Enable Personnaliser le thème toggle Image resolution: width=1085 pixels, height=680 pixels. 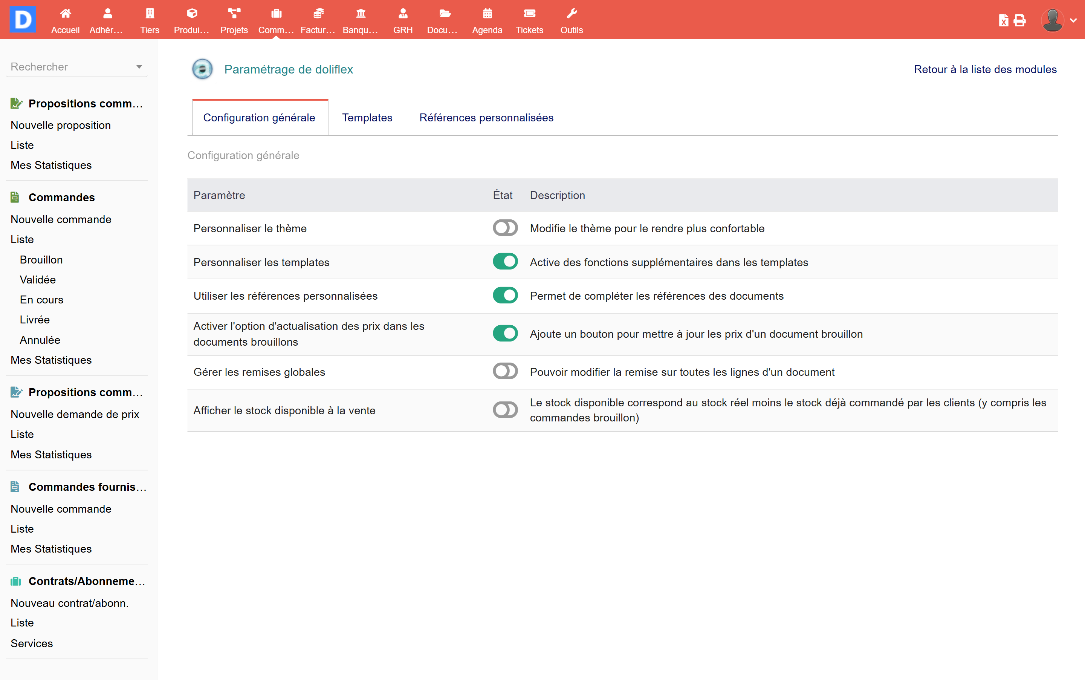pos(505,228)
